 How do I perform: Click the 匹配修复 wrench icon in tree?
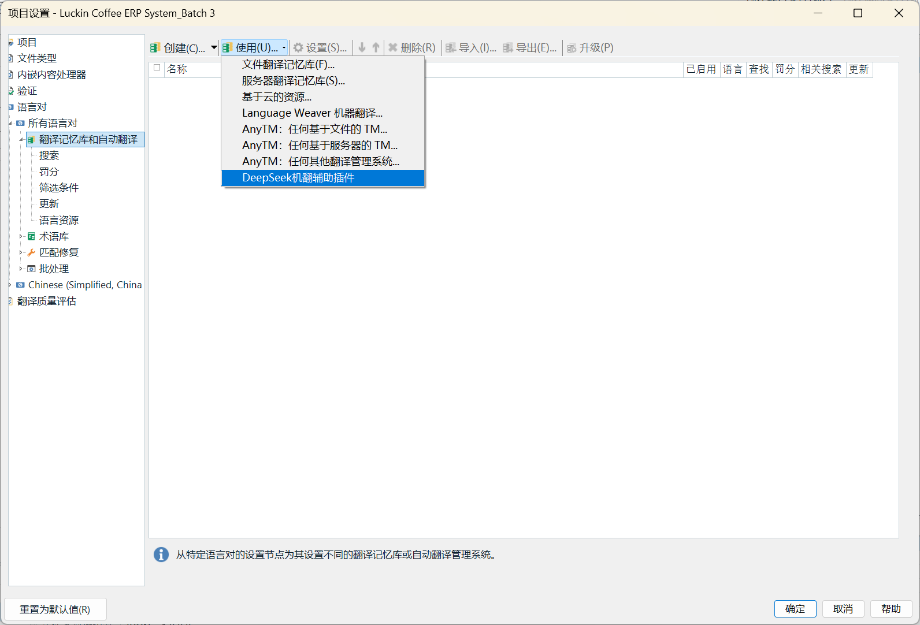tap(32, 252)
